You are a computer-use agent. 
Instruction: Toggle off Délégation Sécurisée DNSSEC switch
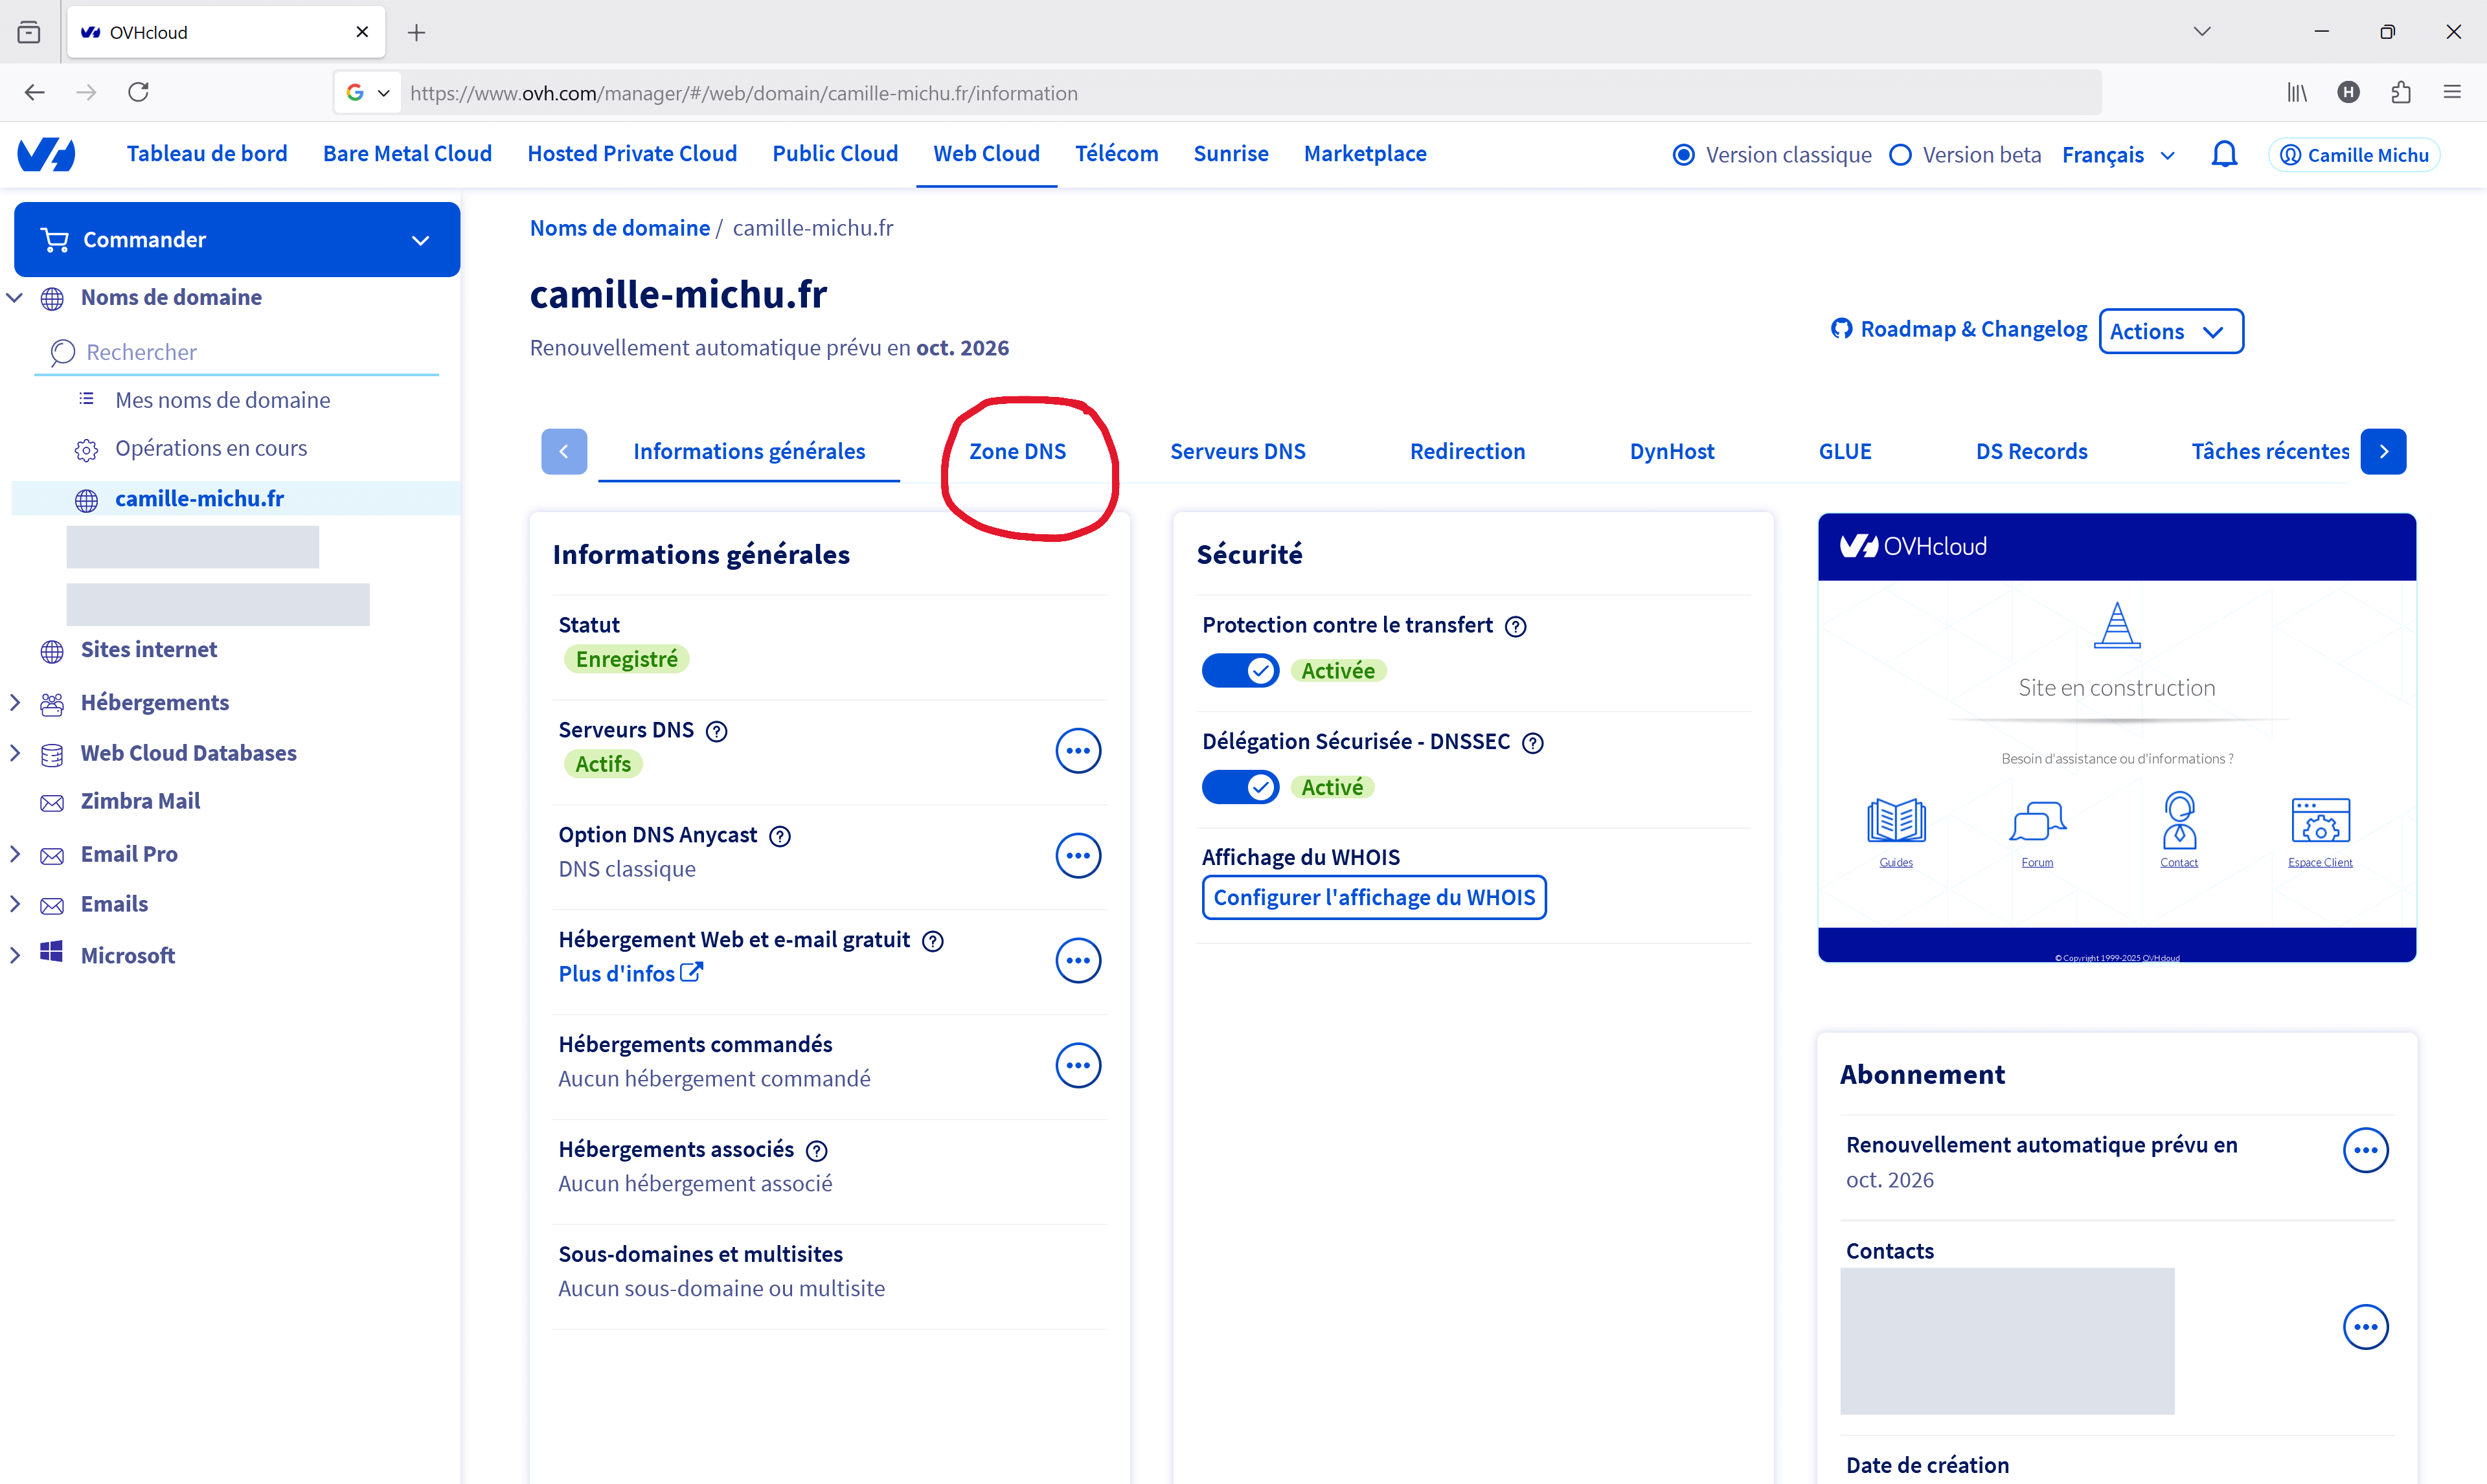click(1240, 787)
